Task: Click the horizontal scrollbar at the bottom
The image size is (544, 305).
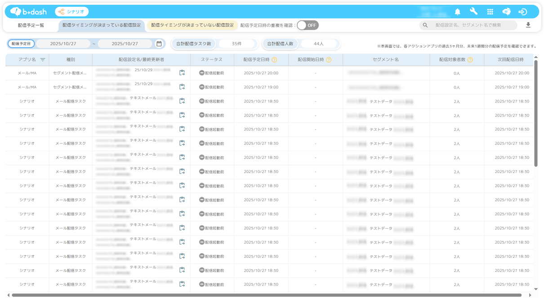Action: pyautogui.click(x=266, y=295)
